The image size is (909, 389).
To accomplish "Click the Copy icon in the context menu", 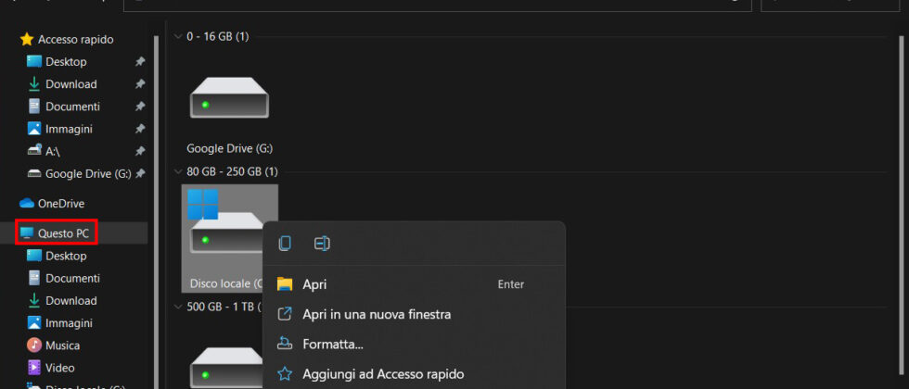I will click(285, 244).
